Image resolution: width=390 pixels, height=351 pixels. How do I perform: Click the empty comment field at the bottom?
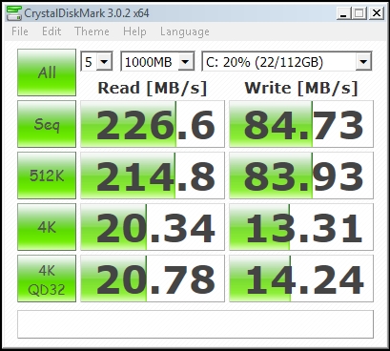(x=195, y=324)
